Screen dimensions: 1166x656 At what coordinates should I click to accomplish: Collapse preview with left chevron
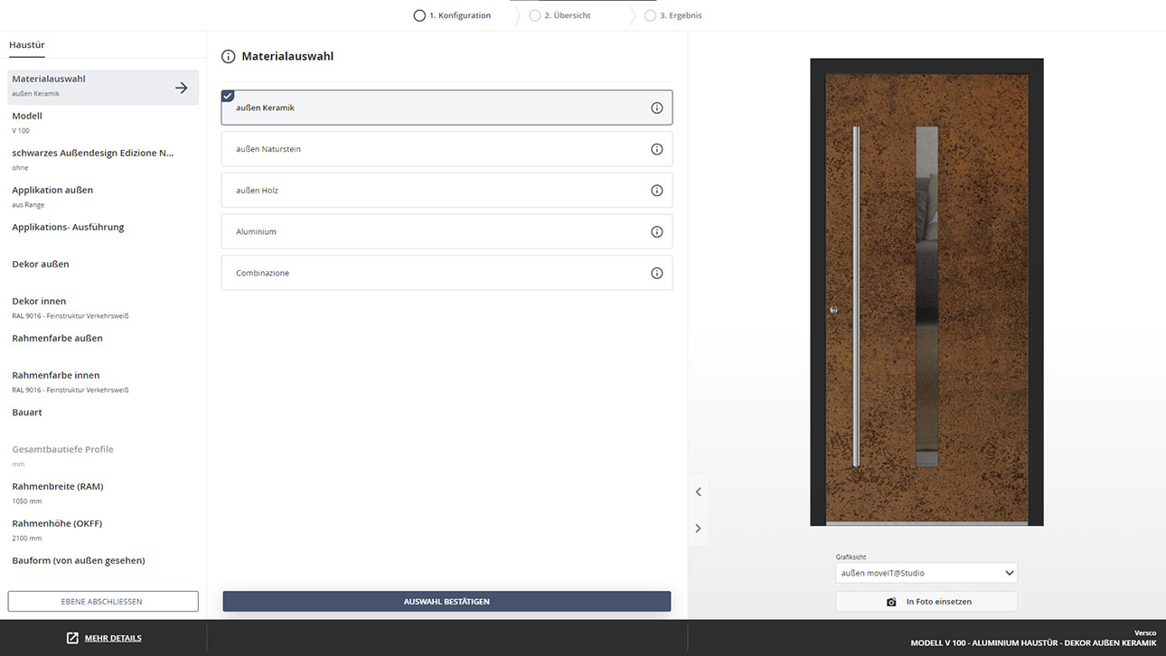click(x=698, y=492)
